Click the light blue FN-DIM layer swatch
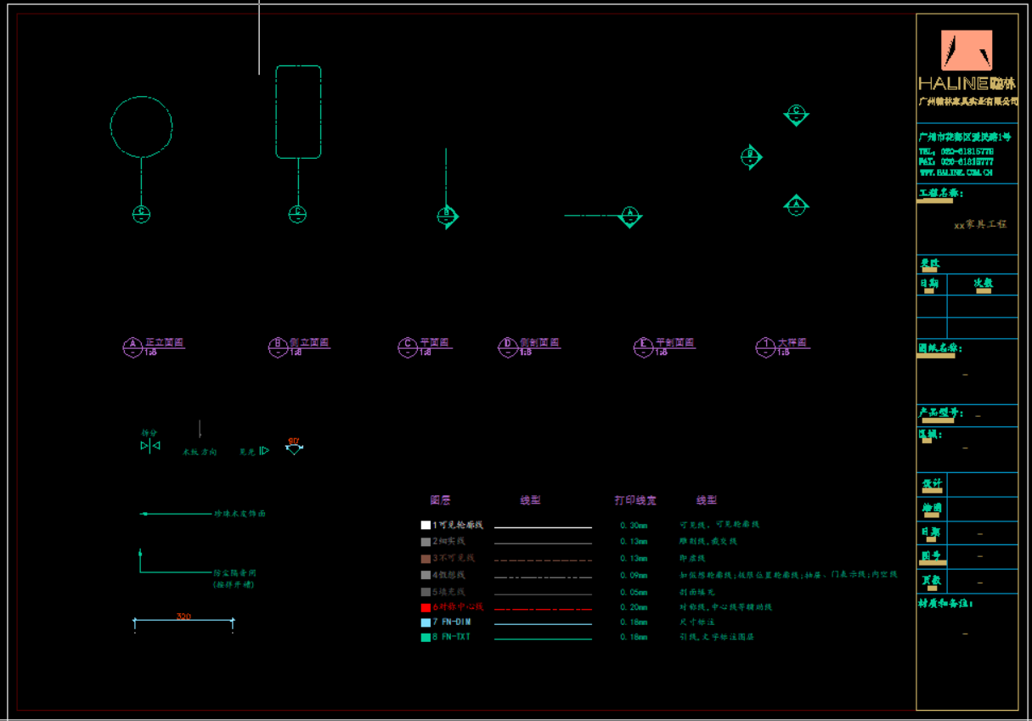This screenshot has height=721, width=1032. 426,622
